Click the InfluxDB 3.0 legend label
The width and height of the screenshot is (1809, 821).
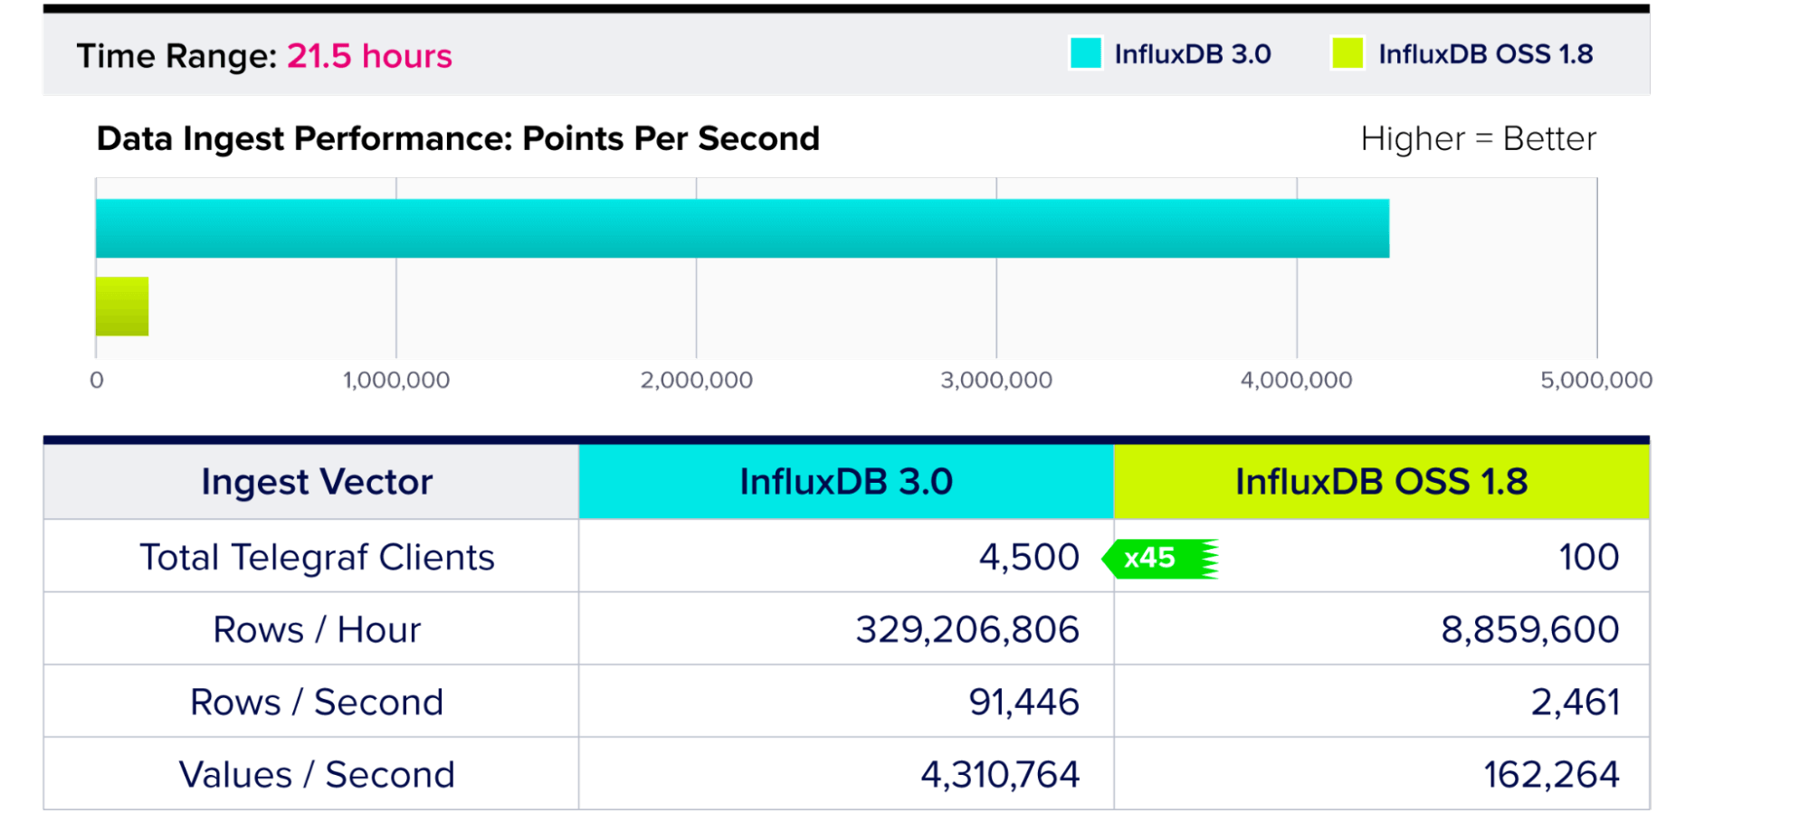[1193, 54]
